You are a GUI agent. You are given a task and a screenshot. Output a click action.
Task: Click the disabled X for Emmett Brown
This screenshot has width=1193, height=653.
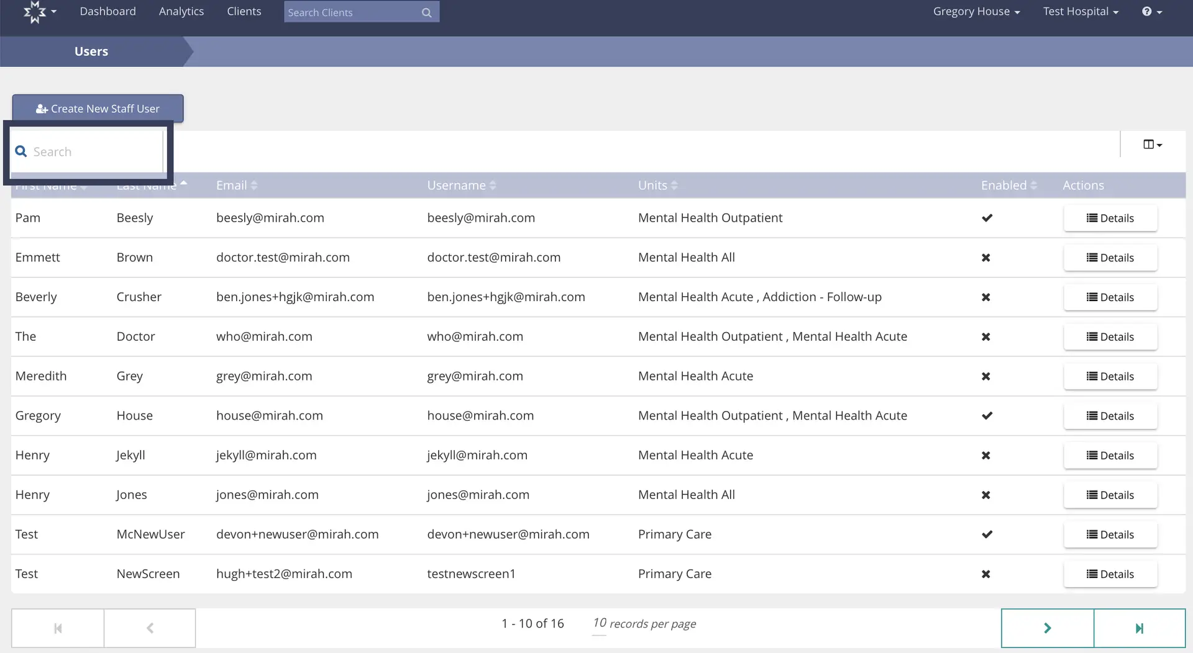click(985, 258)
